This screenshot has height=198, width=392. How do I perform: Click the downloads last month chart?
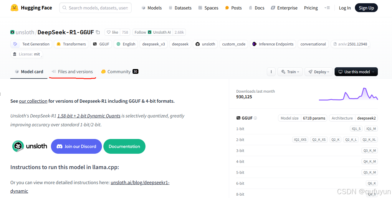click(348, 94)
